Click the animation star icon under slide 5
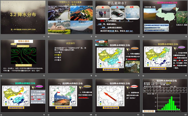Image resolution: width=188 pixels, height=116 pixels. point(1,76)
